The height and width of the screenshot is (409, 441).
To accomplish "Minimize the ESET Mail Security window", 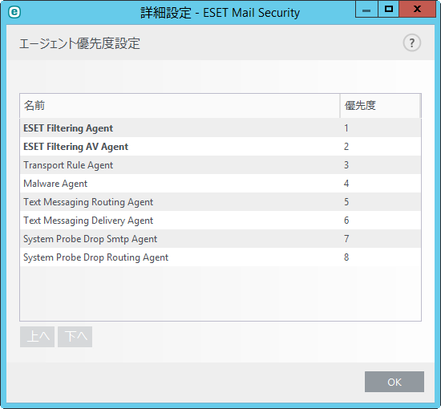I will point(366,10).
